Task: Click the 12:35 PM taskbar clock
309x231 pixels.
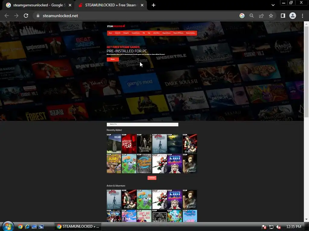Action: [294, 227]
